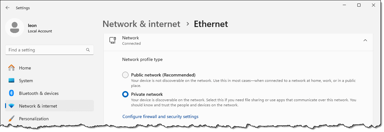This screenshot has height=132, width=384.
Task: Select the Private network radio button
Action: coord(125,94)
